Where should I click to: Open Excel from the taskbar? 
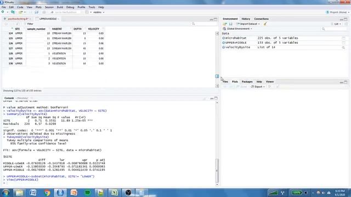[x=115, y=193]
